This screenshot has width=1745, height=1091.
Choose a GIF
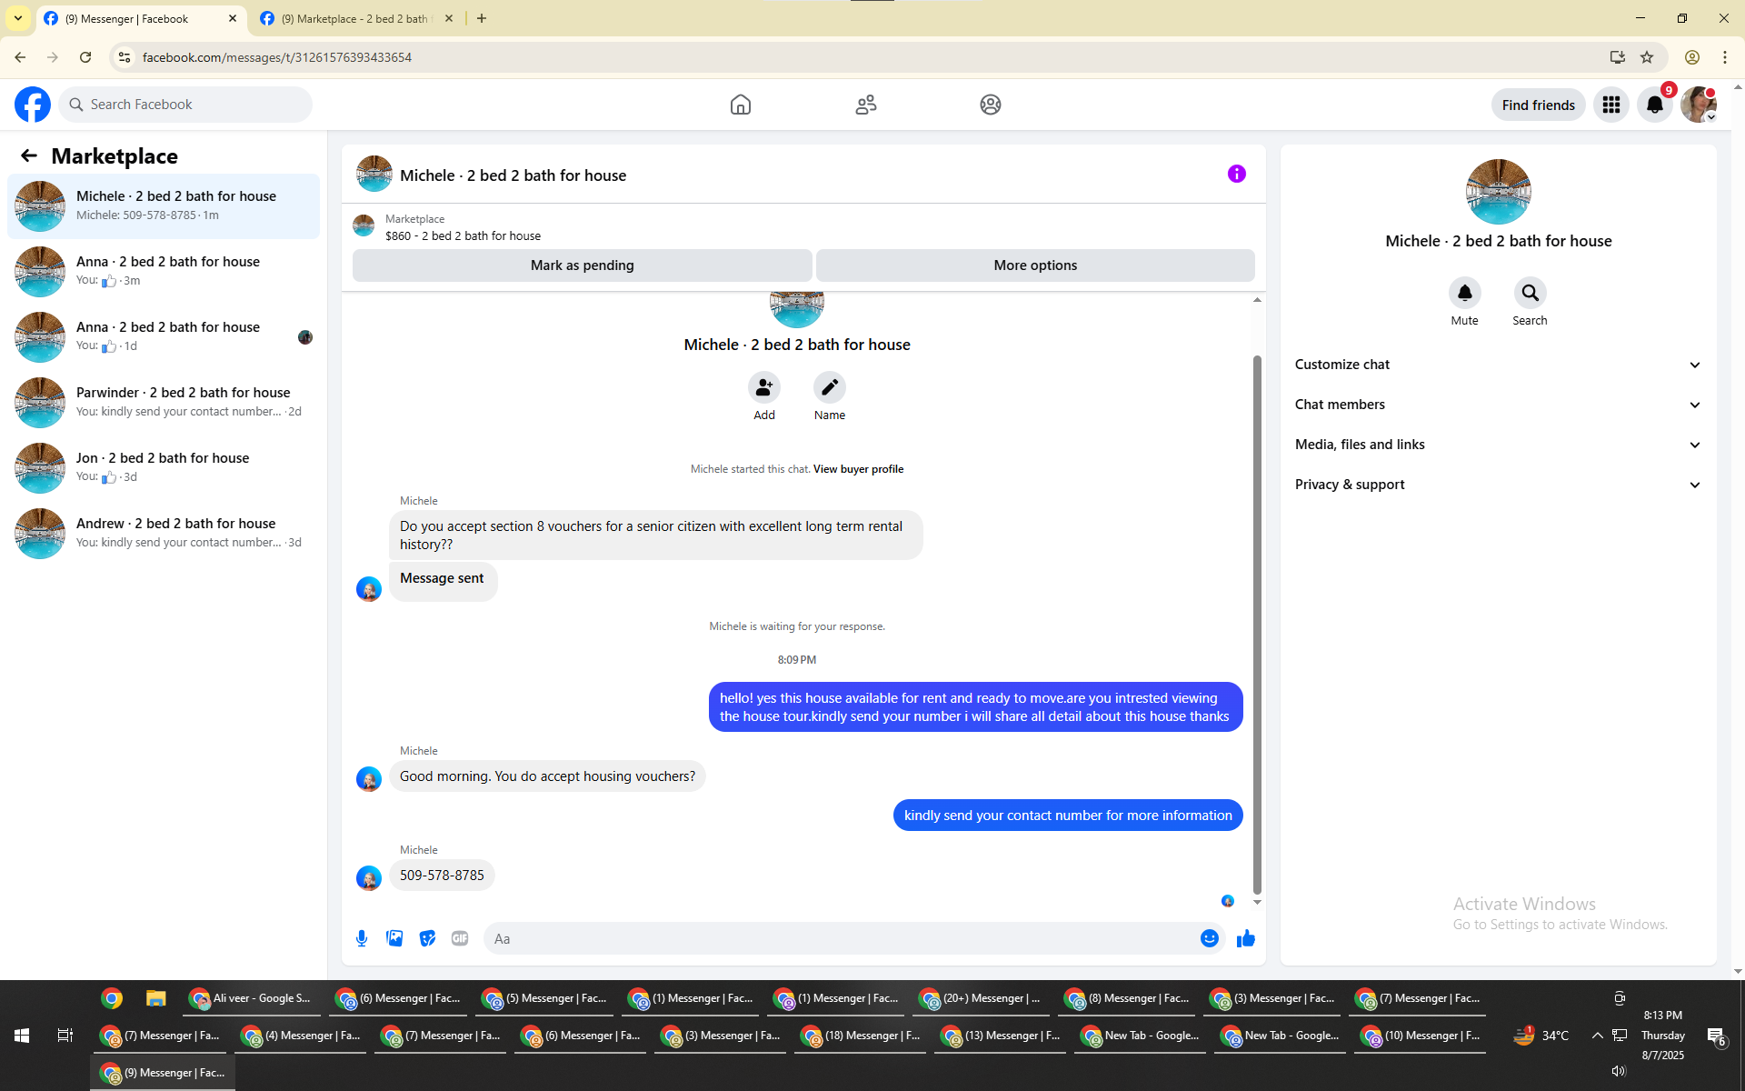click(x=460, y=938)
